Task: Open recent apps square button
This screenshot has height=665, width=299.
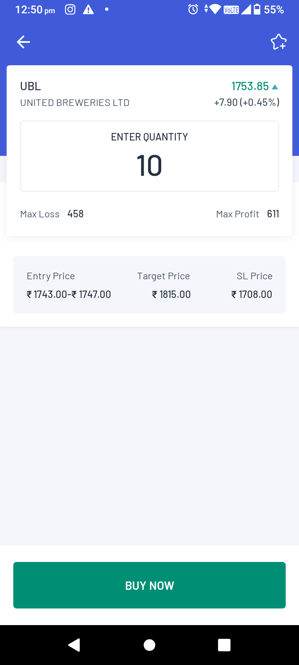Action: tap(224, 645)
